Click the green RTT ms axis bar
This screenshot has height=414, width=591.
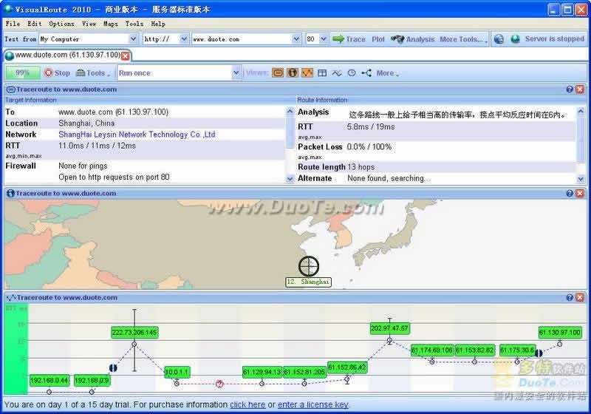click(16, 349)
